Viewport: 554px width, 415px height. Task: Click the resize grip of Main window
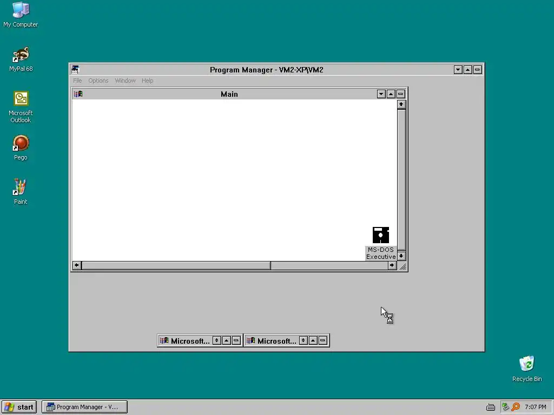coord(402,266)
